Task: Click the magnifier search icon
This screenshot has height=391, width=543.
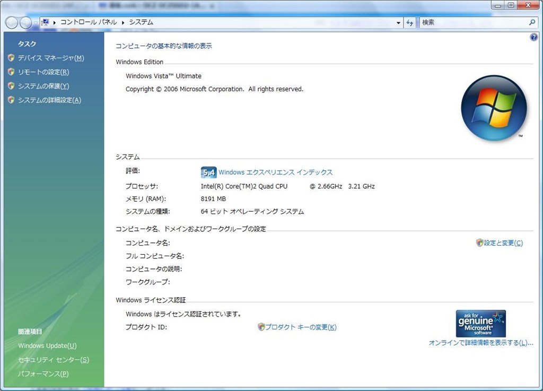Action: [532, 22]
